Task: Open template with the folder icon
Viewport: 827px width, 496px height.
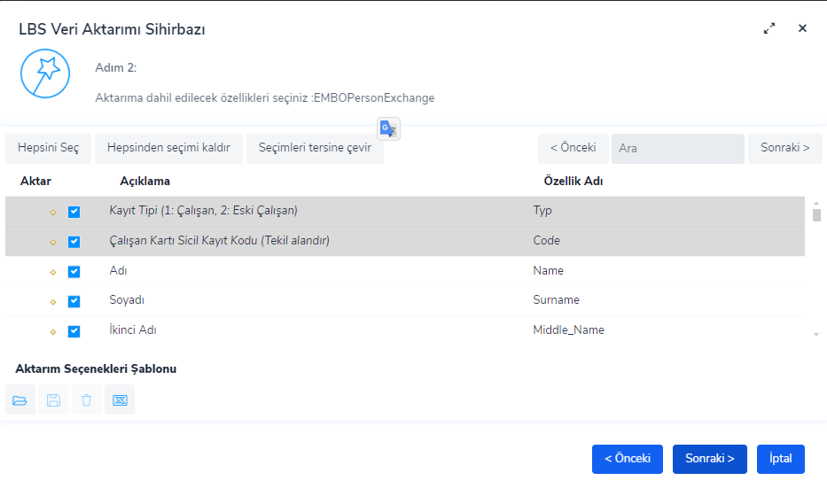Action: pyautogui.click(x=20, y=400)
